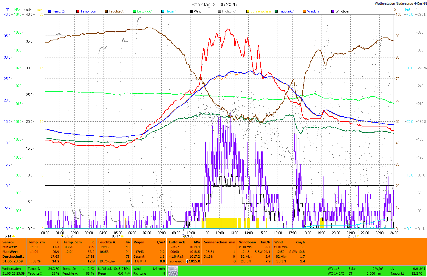The width and height of the screenshot is (427, 277).
Task: Click the blue Temp. 2m legend square
Action: click(49, 11)
